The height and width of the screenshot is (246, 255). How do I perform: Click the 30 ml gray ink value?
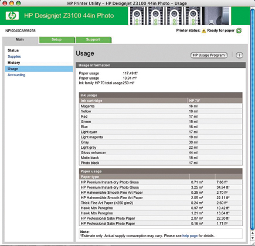coord(193,142)
